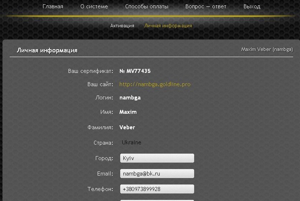Open the http://nambga.goldline.pro site link
The image size is (300, 201).
155,84
